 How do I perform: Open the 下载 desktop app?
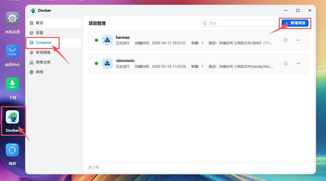point(12,84)
